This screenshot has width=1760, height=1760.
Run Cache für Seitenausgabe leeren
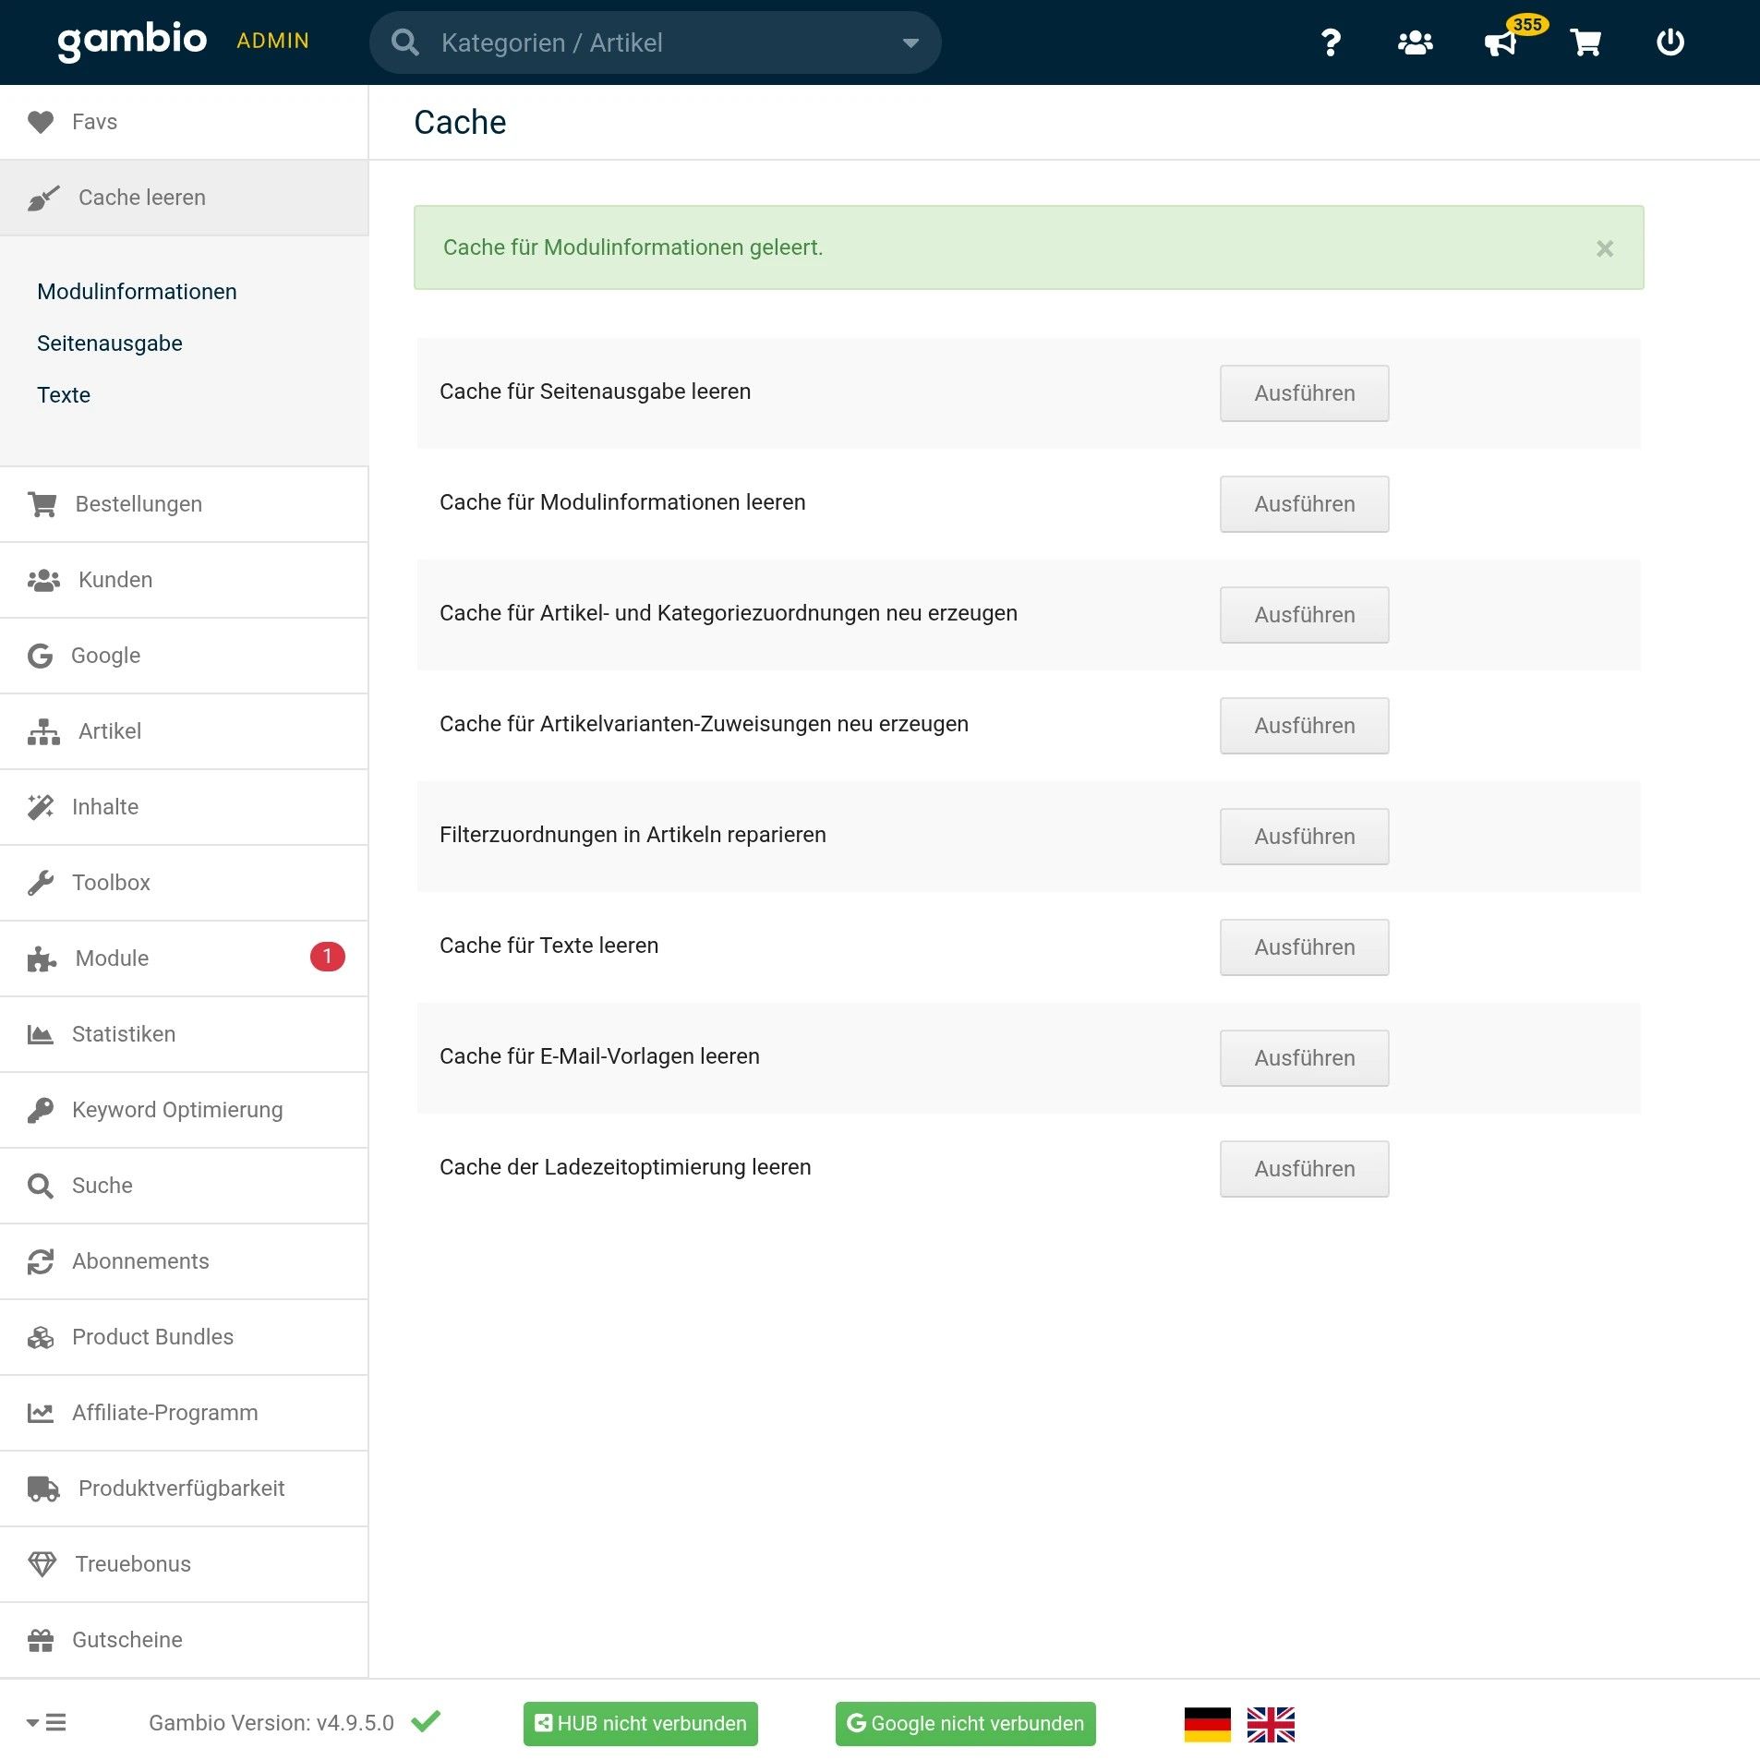click(1304, 393)
